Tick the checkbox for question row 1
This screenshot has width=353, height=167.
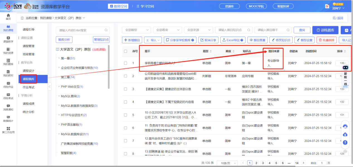coord(126,63)
